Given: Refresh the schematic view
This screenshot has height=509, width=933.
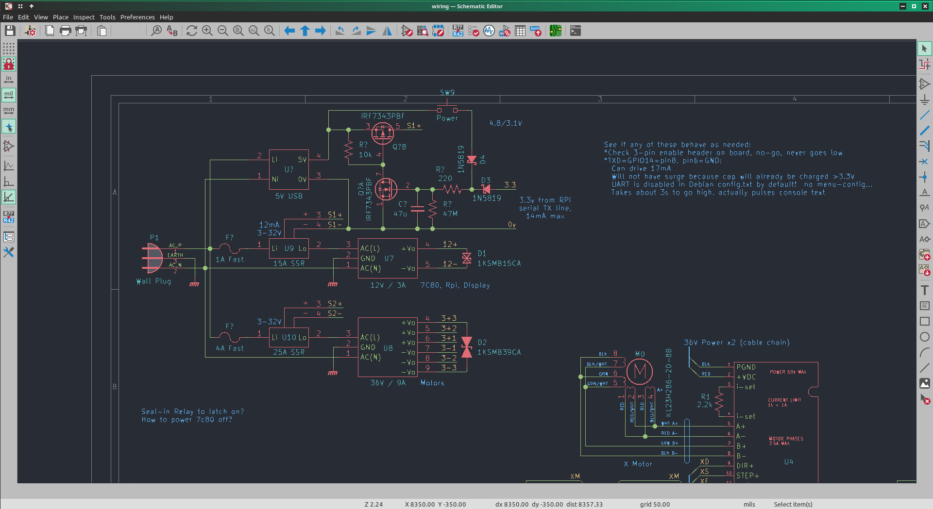Looking at the screenshot, I should tap(191, 31).
